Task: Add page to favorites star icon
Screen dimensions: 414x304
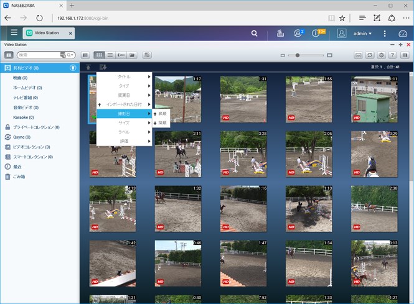Action: [342, 18]
